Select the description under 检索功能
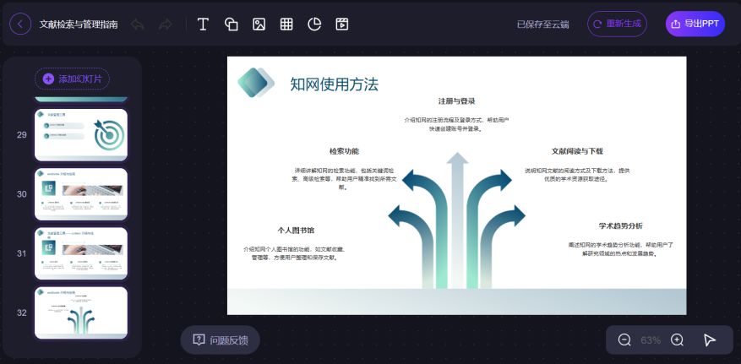The height and width of the screenshot is (364, 741). pyautogui.click(x=344, y=178)
